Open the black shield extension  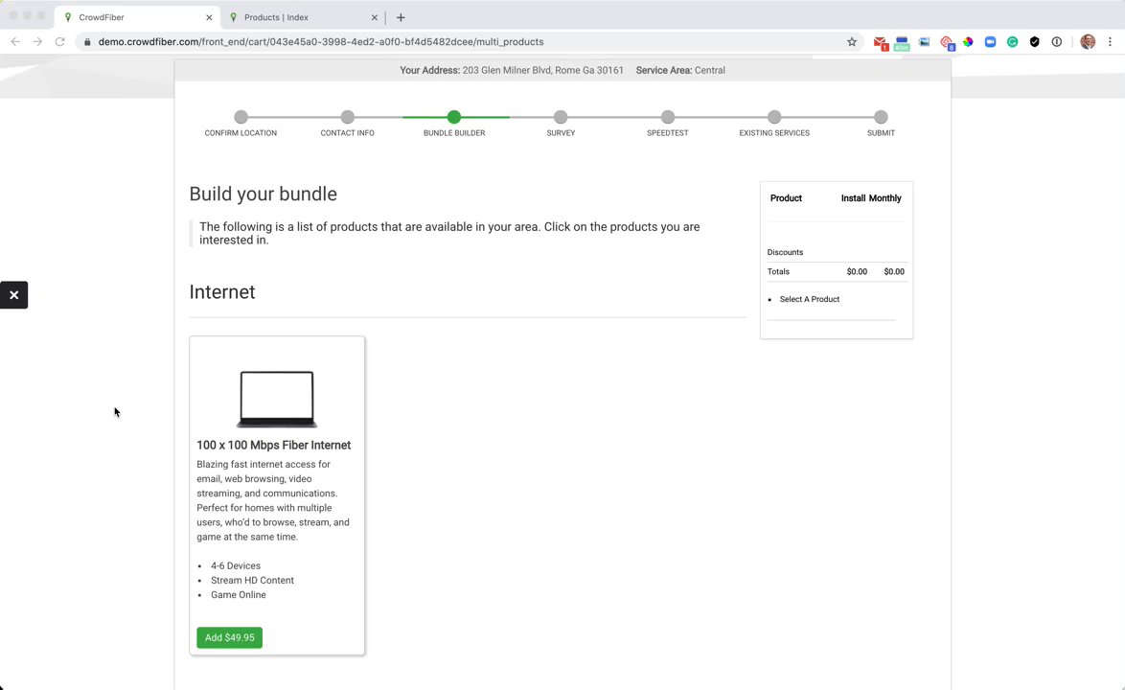1034,42
